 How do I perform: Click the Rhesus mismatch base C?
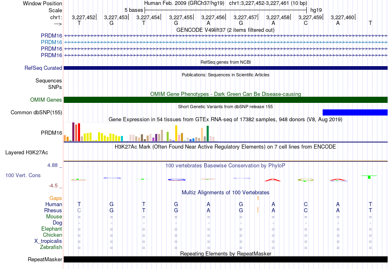pyautogui.click(x=79, y=210)
